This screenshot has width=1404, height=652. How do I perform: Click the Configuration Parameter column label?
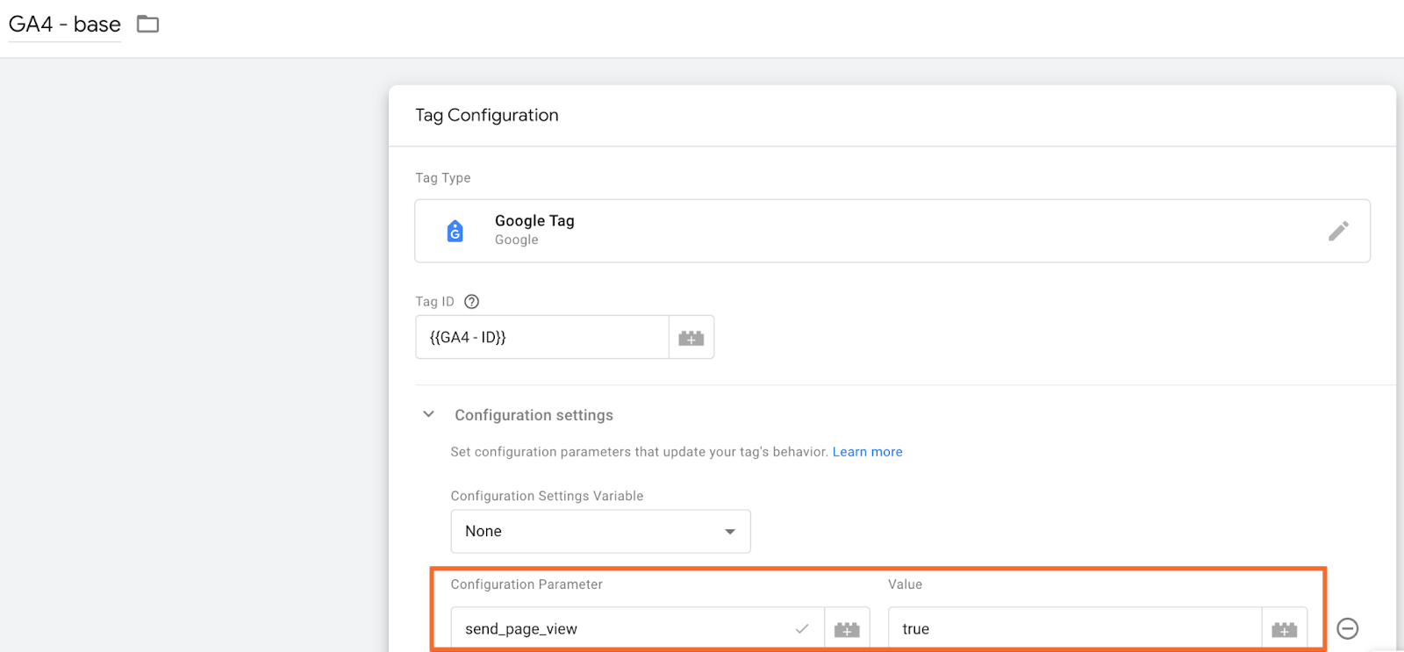tap(526, 584)
